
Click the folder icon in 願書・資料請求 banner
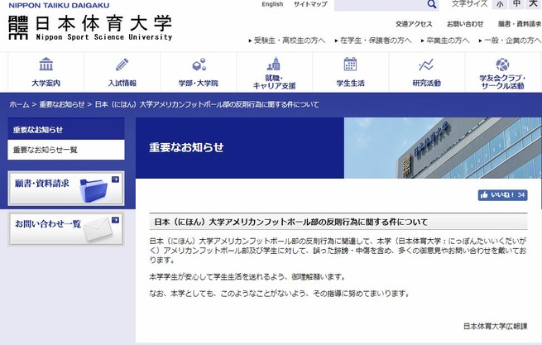coord(93,189)
